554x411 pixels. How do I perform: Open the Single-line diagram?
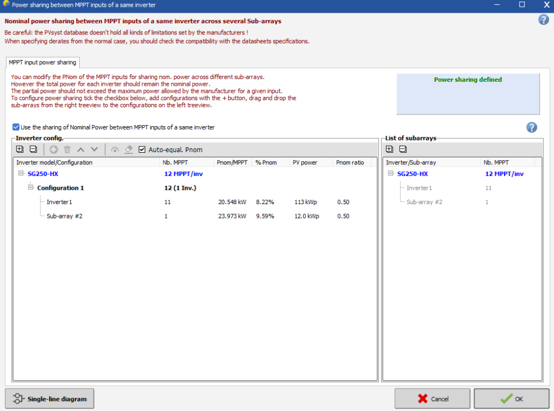[50, 398]
